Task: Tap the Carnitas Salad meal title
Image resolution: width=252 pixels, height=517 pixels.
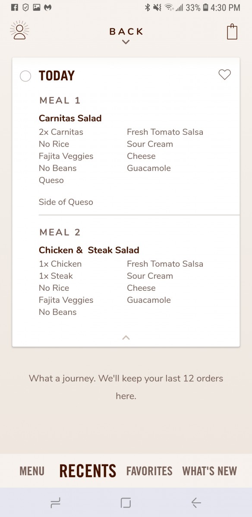Action: (x=70, y=118)
